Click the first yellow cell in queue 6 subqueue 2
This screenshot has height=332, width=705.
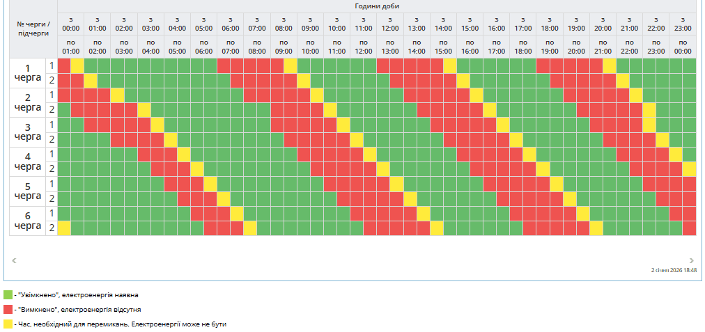point(64,228)
